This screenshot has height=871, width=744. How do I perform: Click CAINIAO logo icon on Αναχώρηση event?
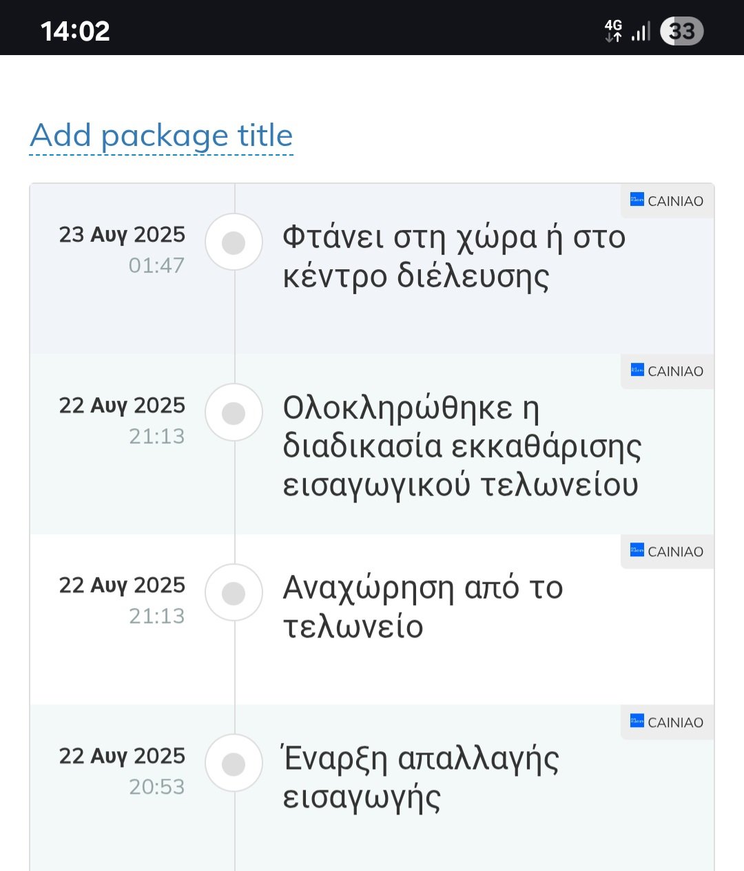(637, 550)
